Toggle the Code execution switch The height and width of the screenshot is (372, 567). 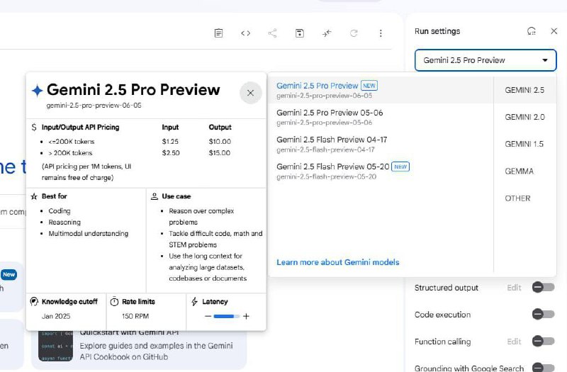pyautogui.click(x=543, y=314)
